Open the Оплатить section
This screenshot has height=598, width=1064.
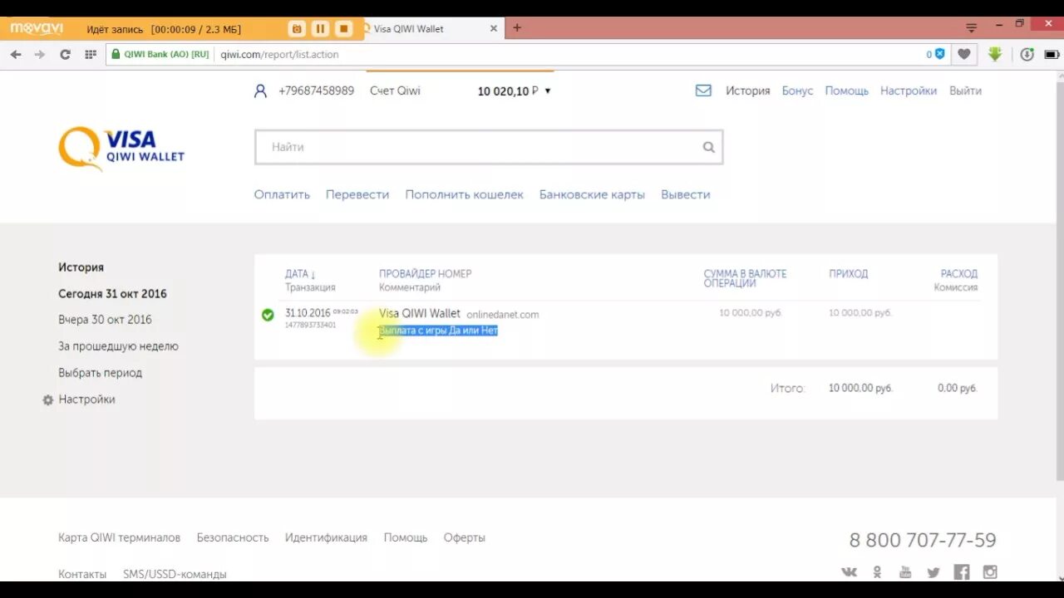tap(282, 194)
